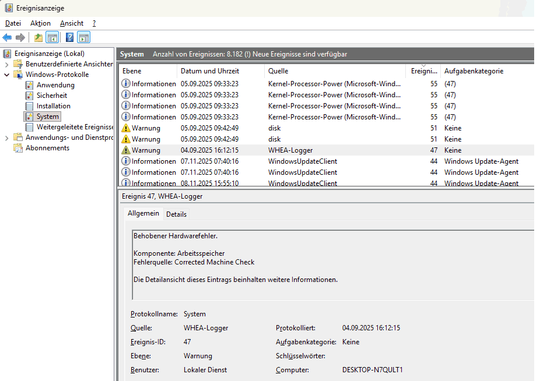This screenshot has height=381, width=540.
Task: Expand Anwendungs- und Dienstprotokolle node
Action: click(6, 137)
